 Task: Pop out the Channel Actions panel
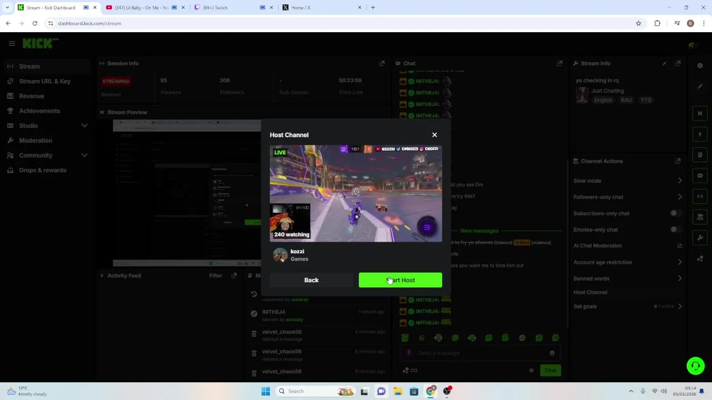678,161
